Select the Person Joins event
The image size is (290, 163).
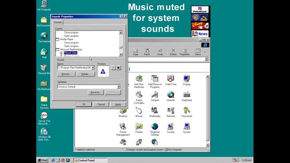coord(71,53)
